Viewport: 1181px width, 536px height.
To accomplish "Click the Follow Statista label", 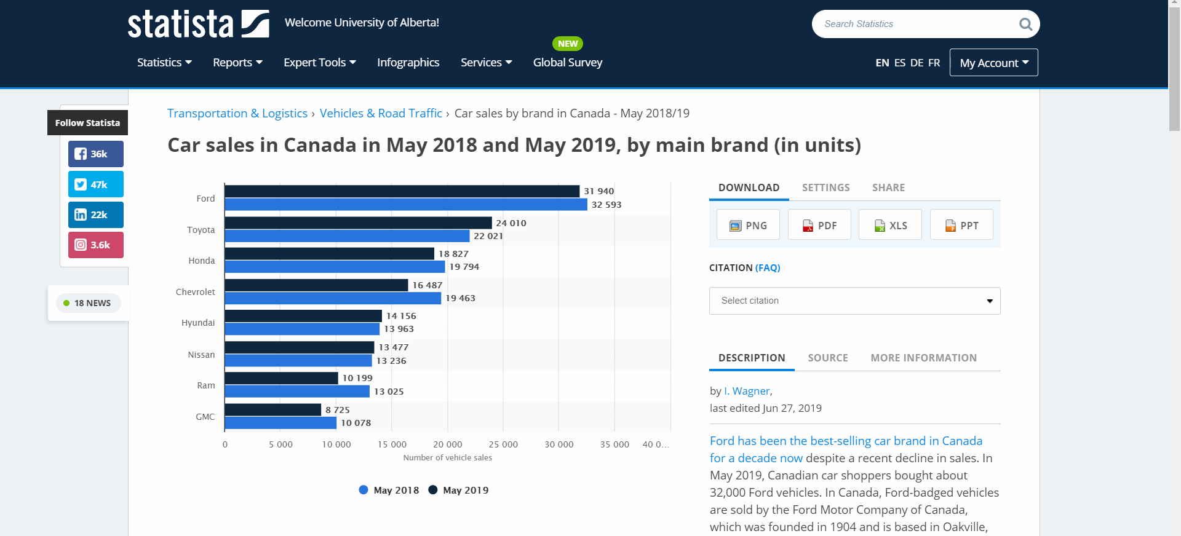I will (87, 123).
